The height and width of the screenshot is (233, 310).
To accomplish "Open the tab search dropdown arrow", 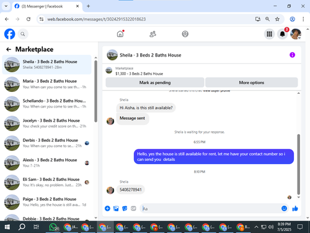I will 6,6.
